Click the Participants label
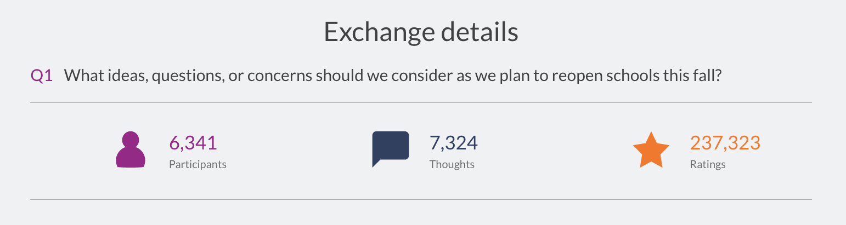846x225 pixels. click(x=198, y=164)
